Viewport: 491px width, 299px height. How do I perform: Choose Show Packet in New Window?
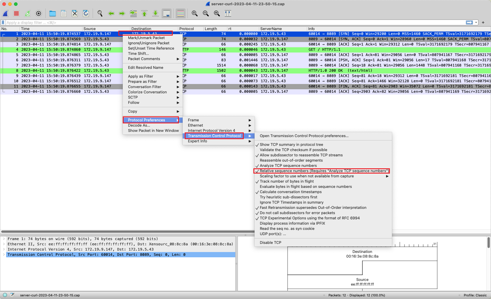tap(153, 131)
